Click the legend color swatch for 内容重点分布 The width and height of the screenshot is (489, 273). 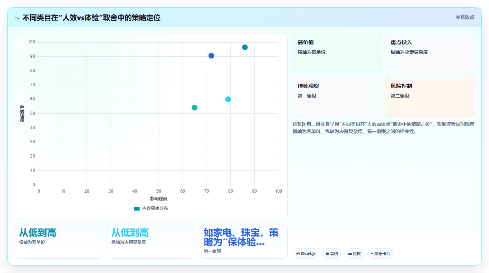(x=137, y=208)
